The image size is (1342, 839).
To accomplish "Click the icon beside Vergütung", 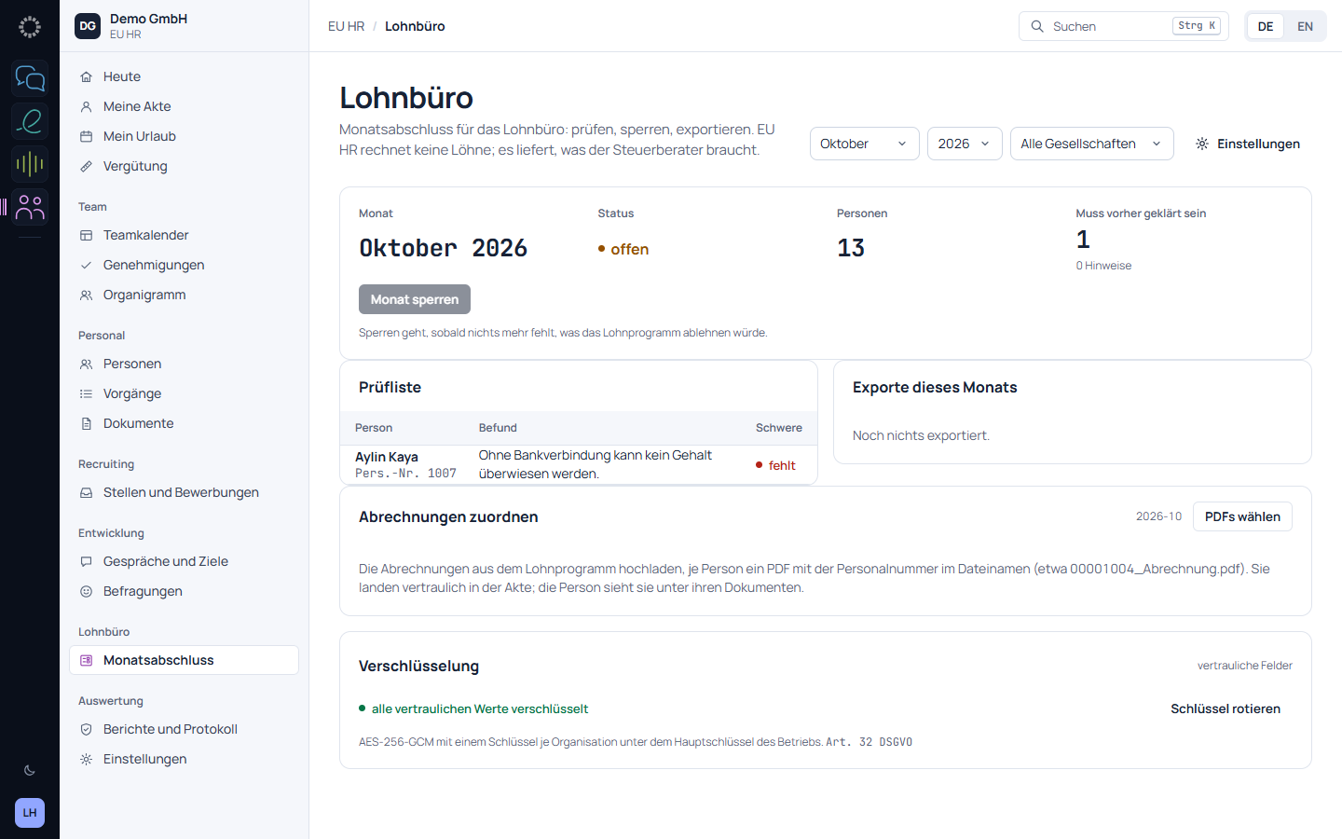I will [87, 166].
